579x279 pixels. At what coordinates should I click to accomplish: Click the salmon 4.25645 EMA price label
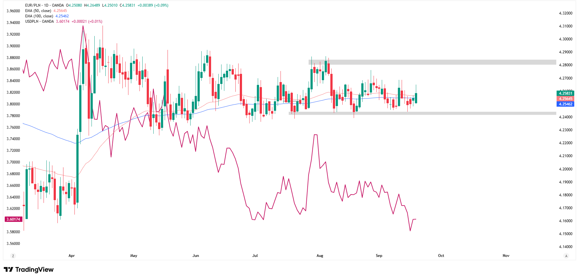[565, 99]
